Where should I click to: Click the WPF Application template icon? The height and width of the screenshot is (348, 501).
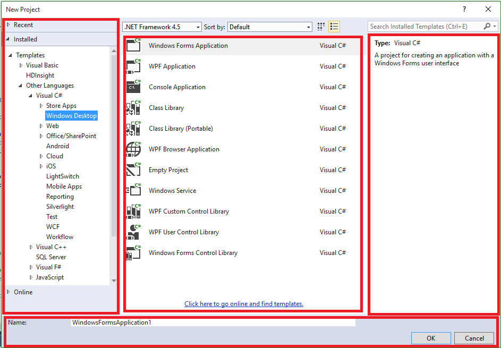click(x=133, y=66)
